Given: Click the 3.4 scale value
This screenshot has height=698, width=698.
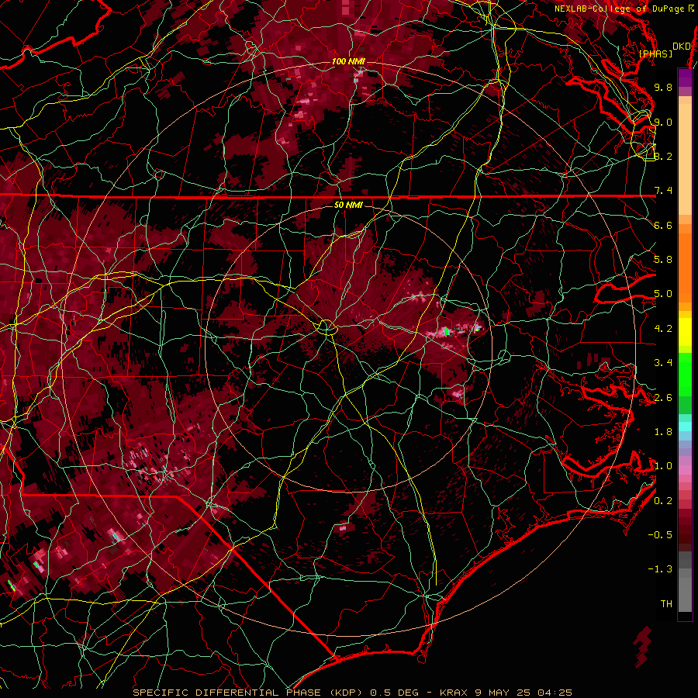Looking at the screenshot, I should point(663,363).
